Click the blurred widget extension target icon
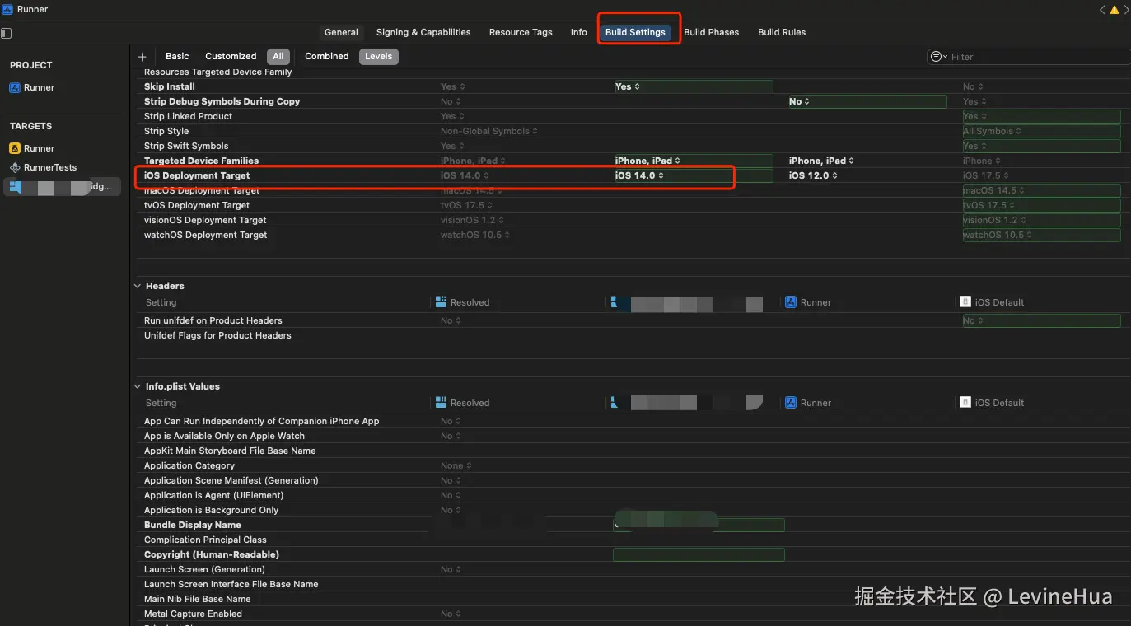1131x626 pixels. click(15, 187)
